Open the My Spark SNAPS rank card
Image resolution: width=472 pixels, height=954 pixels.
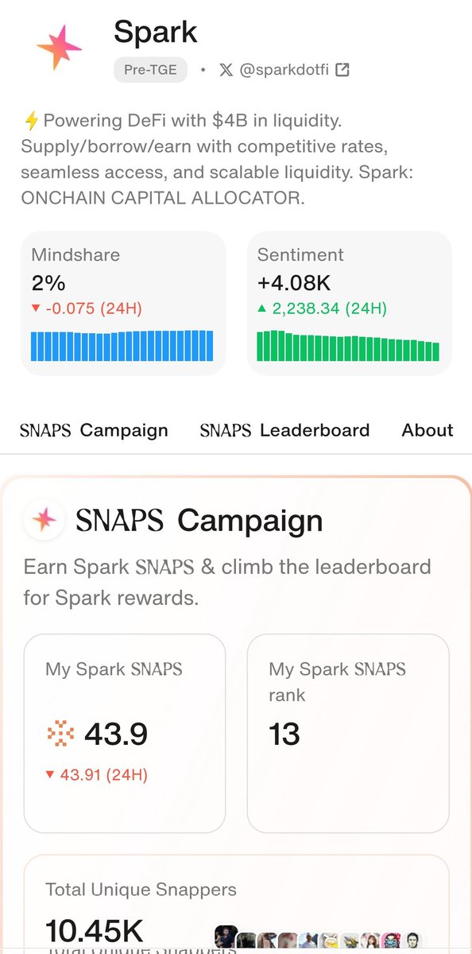point(348,733)
